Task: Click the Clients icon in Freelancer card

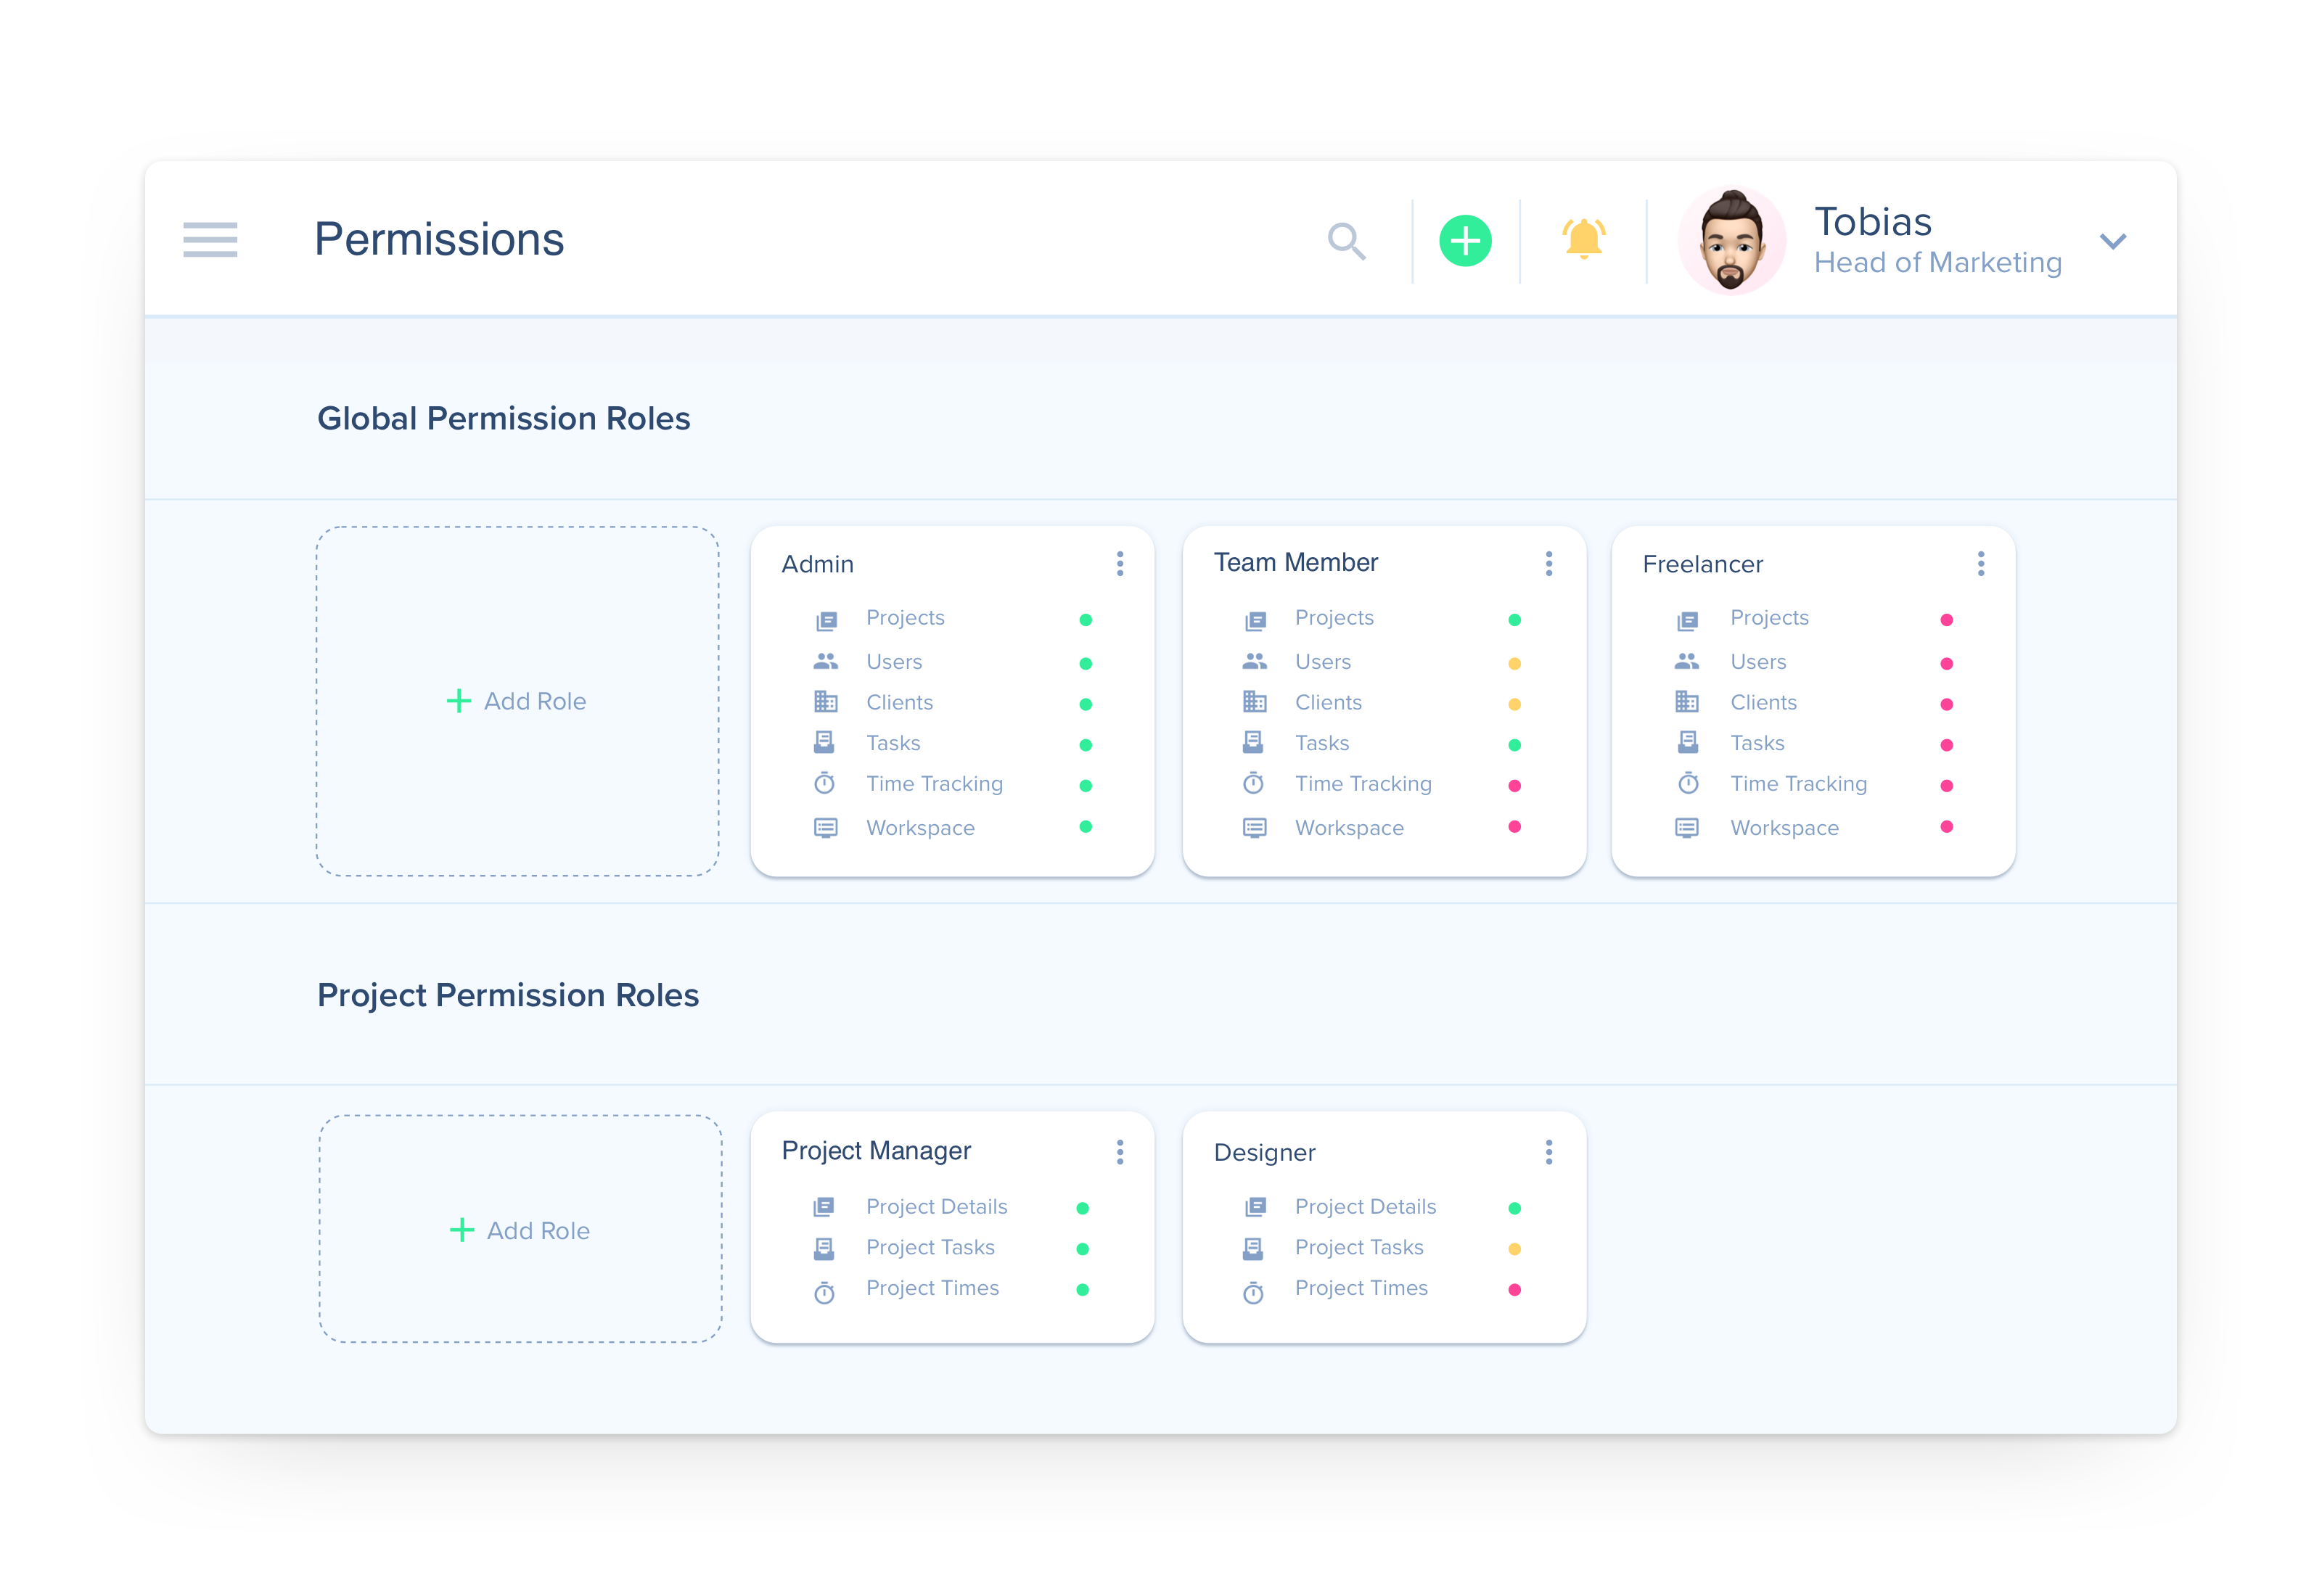Action: [x=1687, y=702]
